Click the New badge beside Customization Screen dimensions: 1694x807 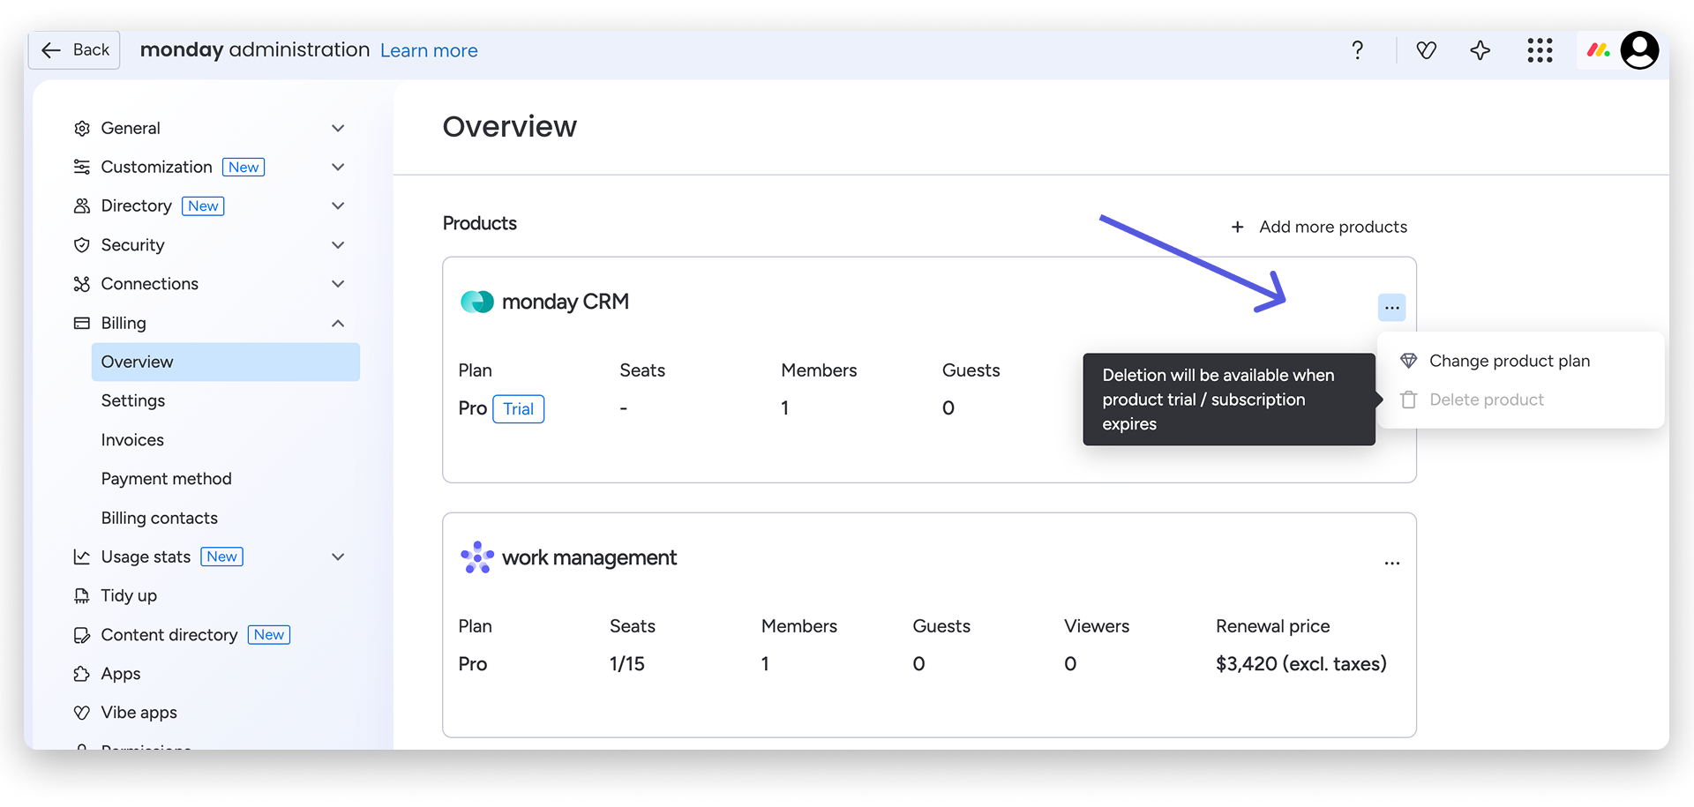coord(244,168)
